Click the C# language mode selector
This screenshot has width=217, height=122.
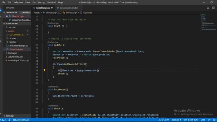[209, 120]
